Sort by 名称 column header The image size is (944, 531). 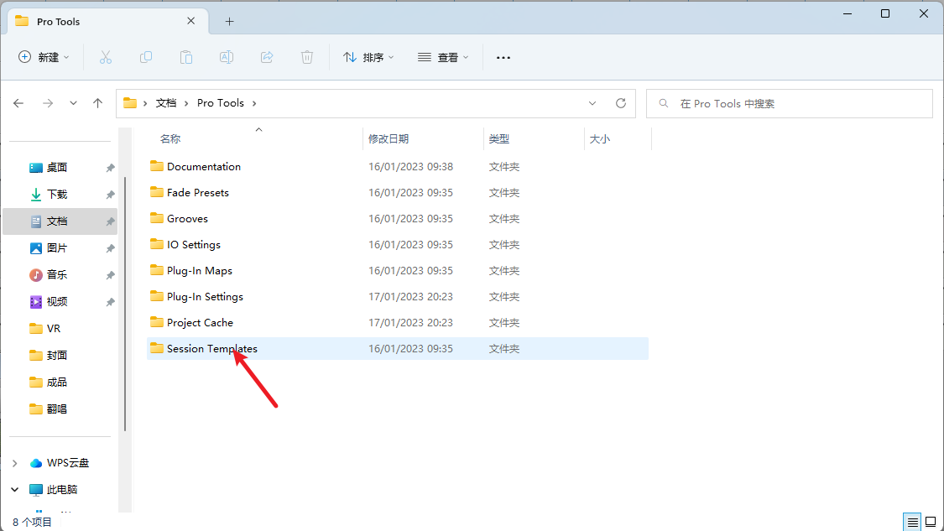pos(170,139)
